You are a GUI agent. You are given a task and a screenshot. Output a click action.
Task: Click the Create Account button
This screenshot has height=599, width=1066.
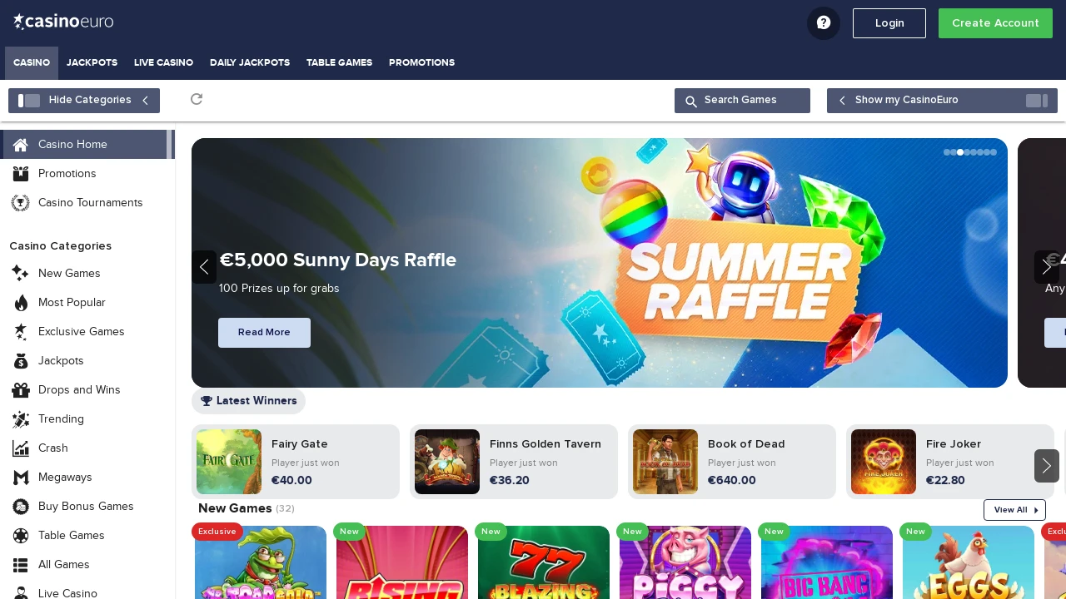pos(995,23)
